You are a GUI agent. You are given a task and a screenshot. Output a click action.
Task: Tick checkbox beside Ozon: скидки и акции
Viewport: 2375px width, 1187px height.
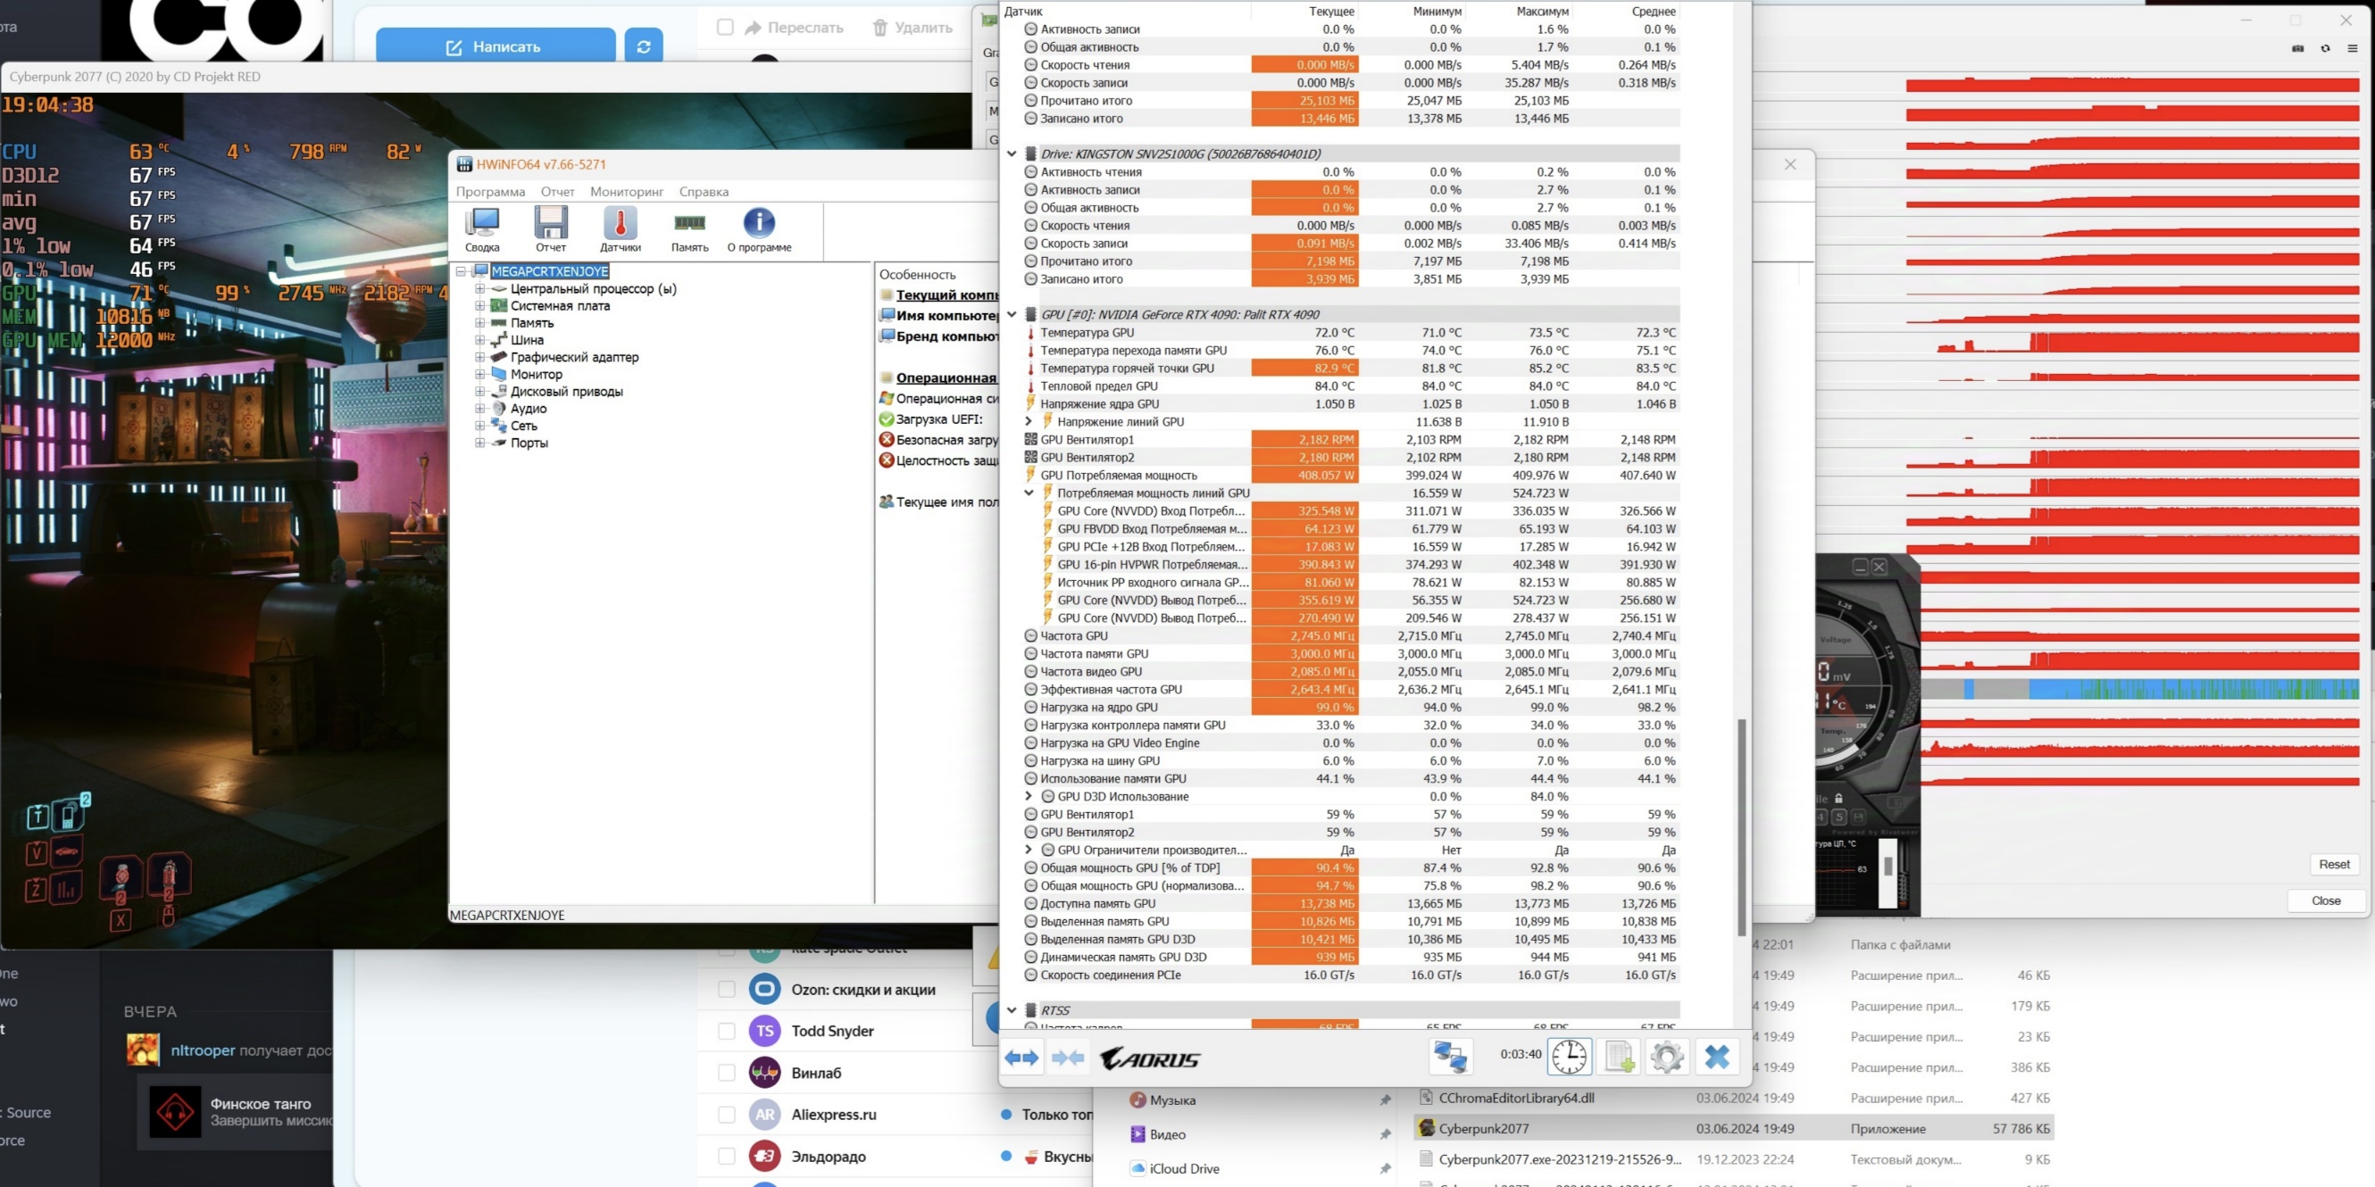727,989
